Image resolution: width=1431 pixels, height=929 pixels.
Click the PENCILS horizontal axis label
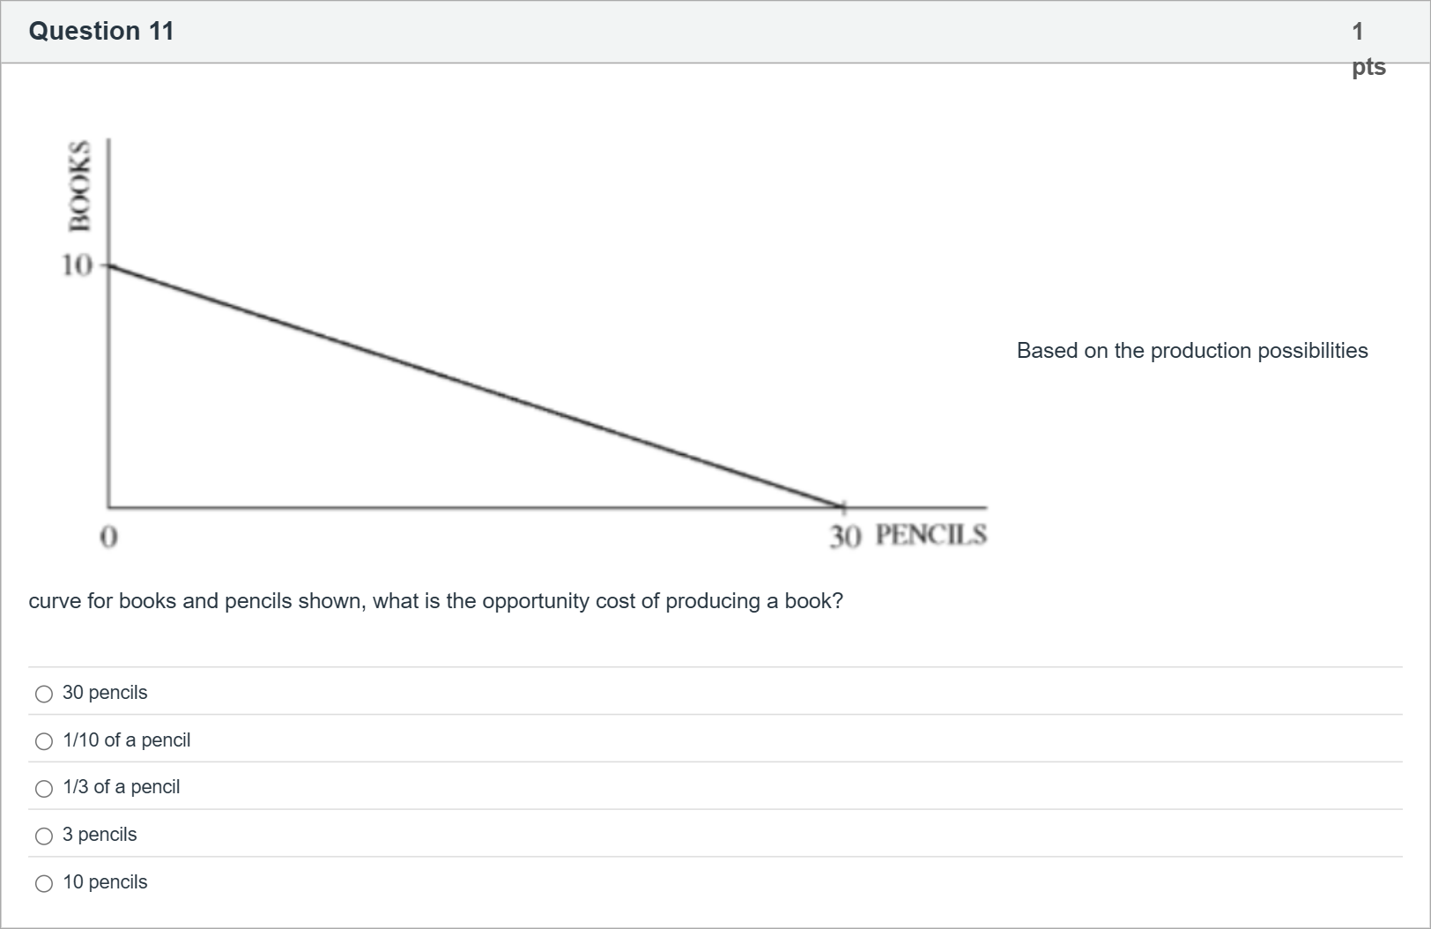pos(931,535)
